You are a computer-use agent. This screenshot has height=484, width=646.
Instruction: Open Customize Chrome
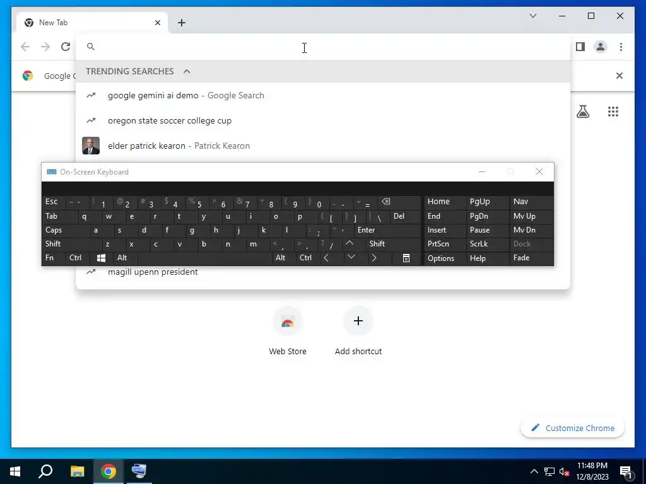[573, 428]
